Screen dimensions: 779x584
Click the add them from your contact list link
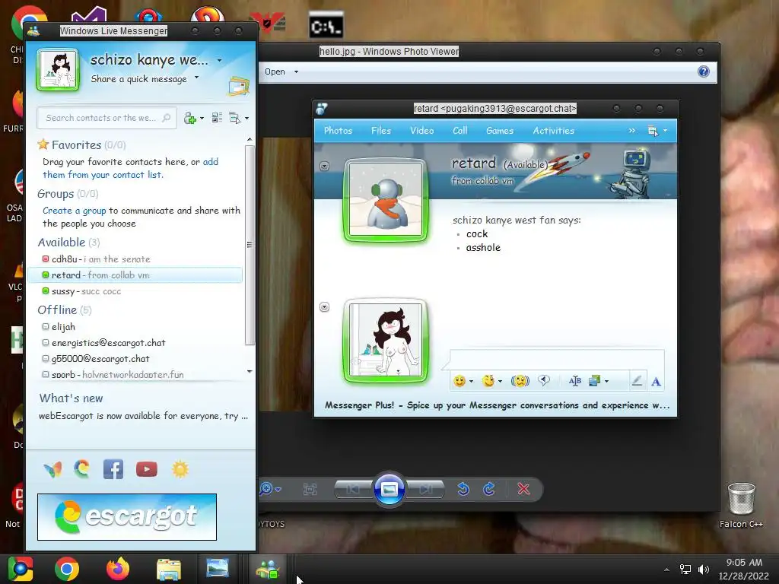click(x=130, y=168)
